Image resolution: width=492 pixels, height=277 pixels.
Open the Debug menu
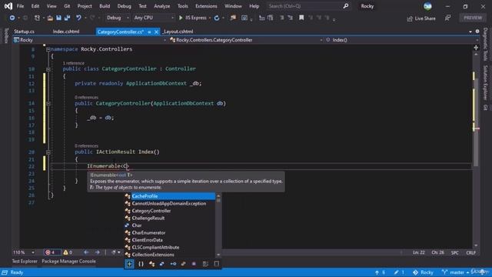point(124,6)
